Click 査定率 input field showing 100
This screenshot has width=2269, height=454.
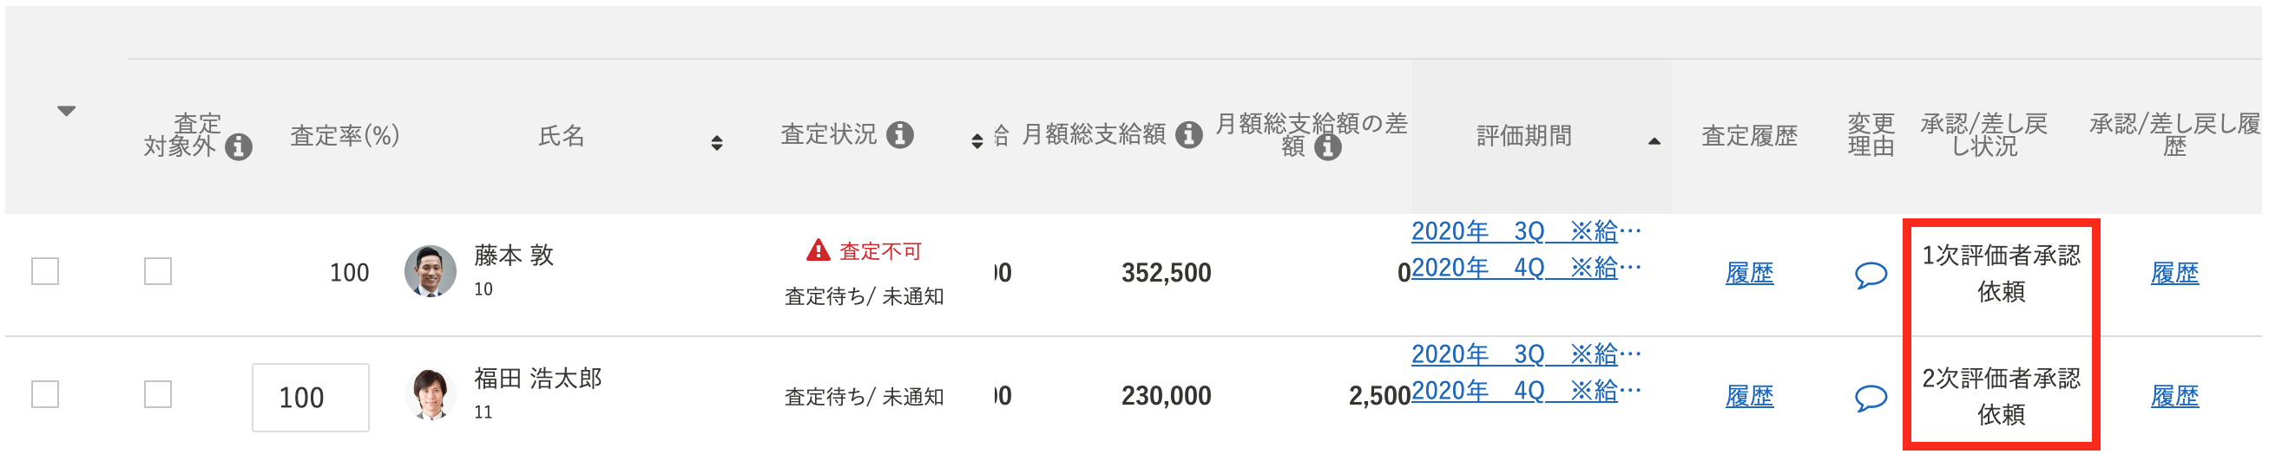point(310,398)
